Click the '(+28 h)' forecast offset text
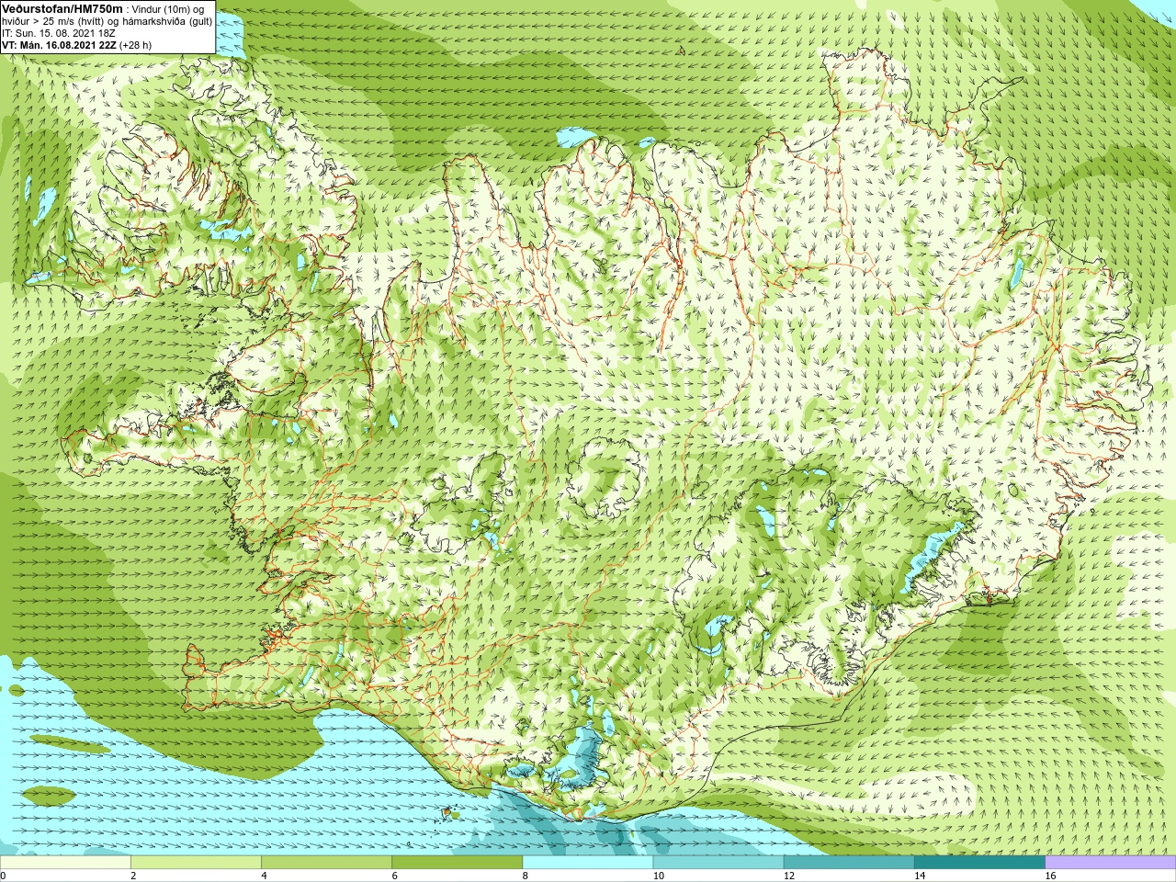Viewport: 1176px width, 882px height. (136, 45)
